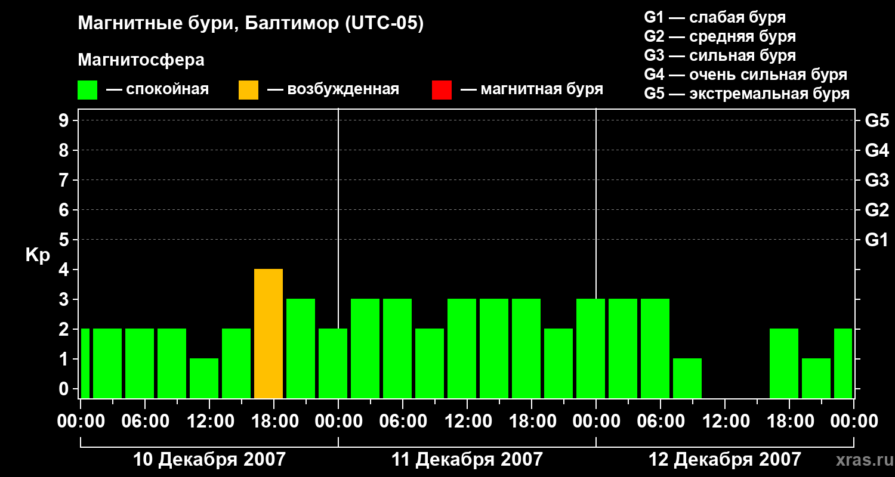
Task: Click the 'G3' label on right axis
Action: pos(877,180)
